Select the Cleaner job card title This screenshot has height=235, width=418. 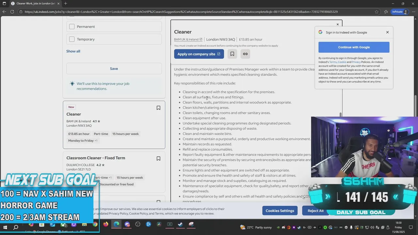[x=74, y=114]
